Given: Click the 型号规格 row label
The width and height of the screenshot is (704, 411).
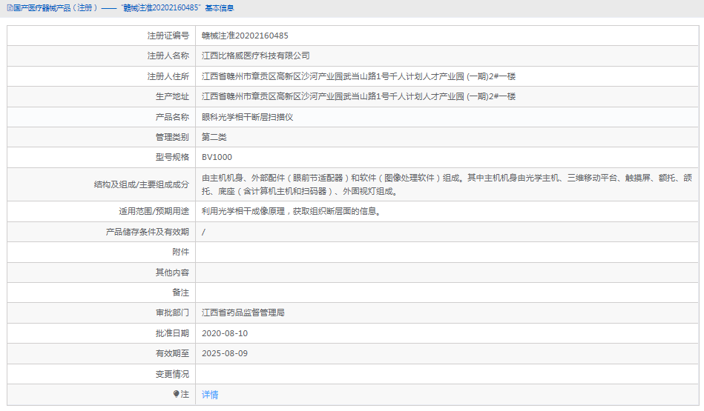Looking at the screenshot, I should tap(172, 157).
